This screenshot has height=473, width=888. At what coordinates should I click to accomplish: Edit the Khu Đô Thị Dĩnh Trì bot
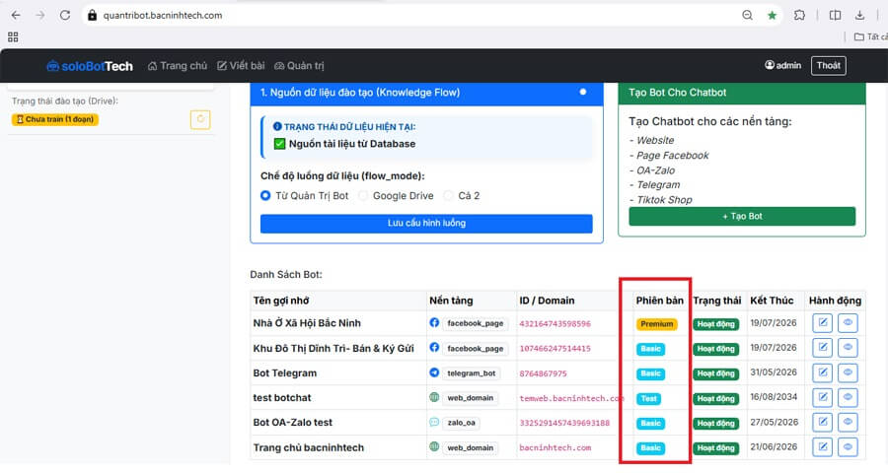tap(822, 348)
